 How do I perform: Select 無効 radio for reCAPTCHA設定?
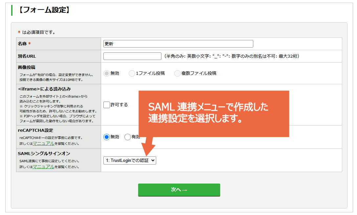[x=106, y=137]
